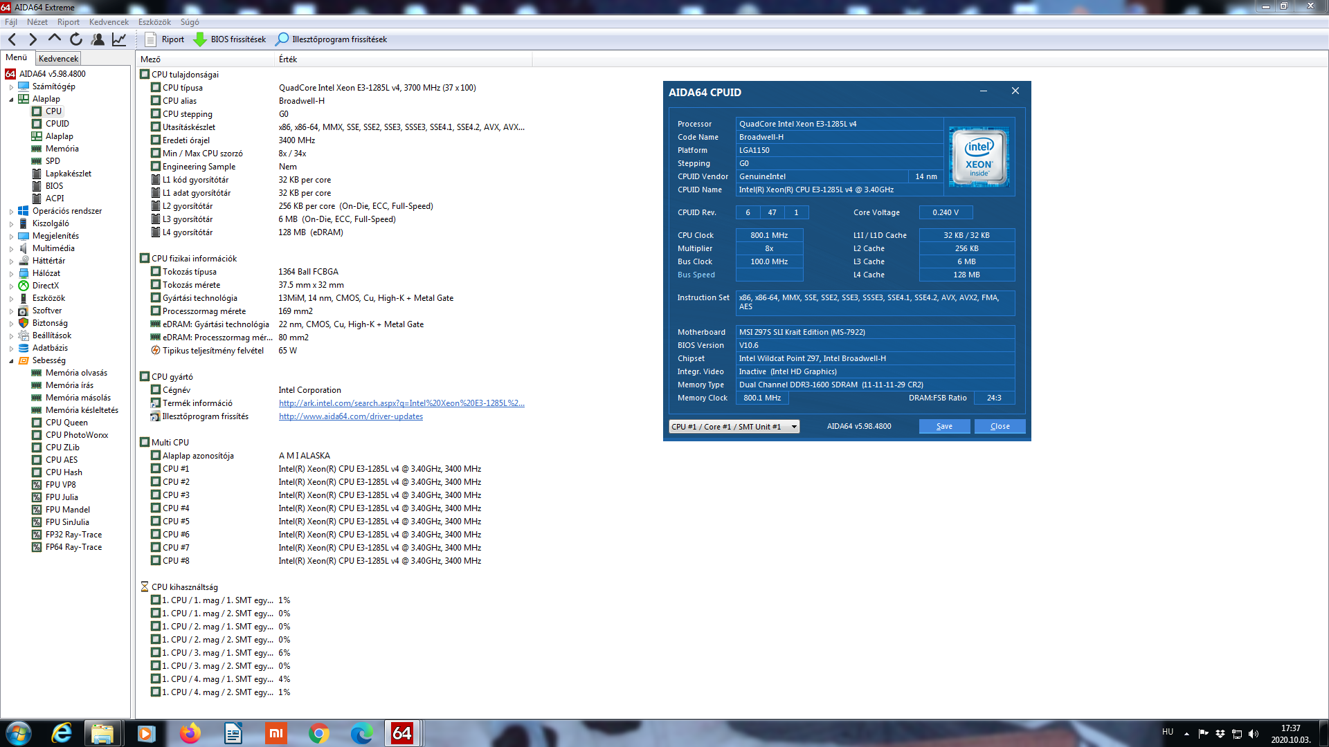Expand the DirectX tree node

[x=11, y=286]
